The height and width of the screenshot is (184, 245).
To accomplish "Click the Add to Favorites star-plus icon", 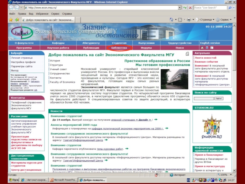I will (x=17, y=20).
